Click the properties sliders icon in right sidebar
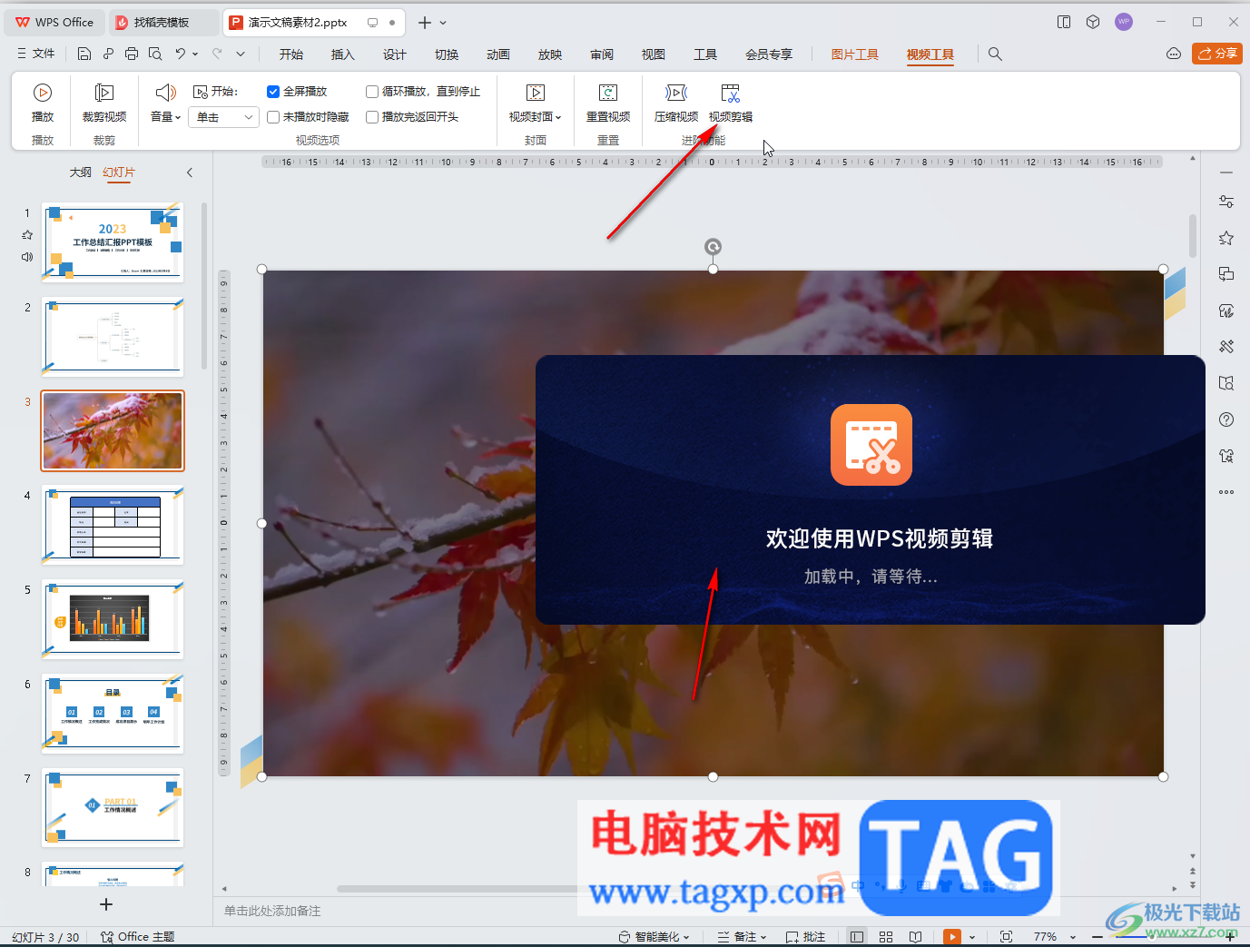Image resolution: width=1250 pixels, height=947 pixels. [x=1226, y=202]
